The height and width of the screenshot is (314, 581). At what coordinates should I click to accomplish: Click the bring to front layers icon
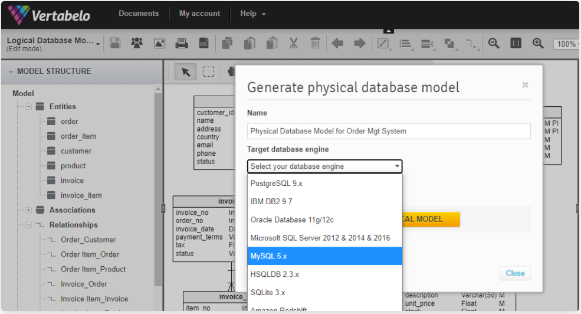[x=450, y=44]
